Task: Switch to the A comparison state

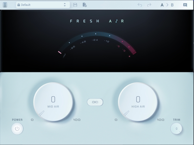Action: [x=162, y=5]
